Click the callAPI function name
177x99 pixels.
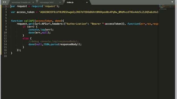(x=29, y=21)
